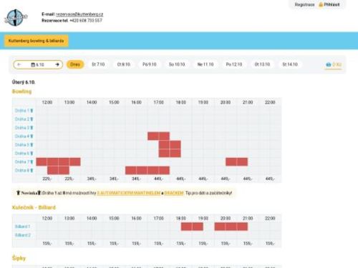Click reserved red slot on Billiard 1 at 18:00
358x268 pixels.
coord(186,227)
